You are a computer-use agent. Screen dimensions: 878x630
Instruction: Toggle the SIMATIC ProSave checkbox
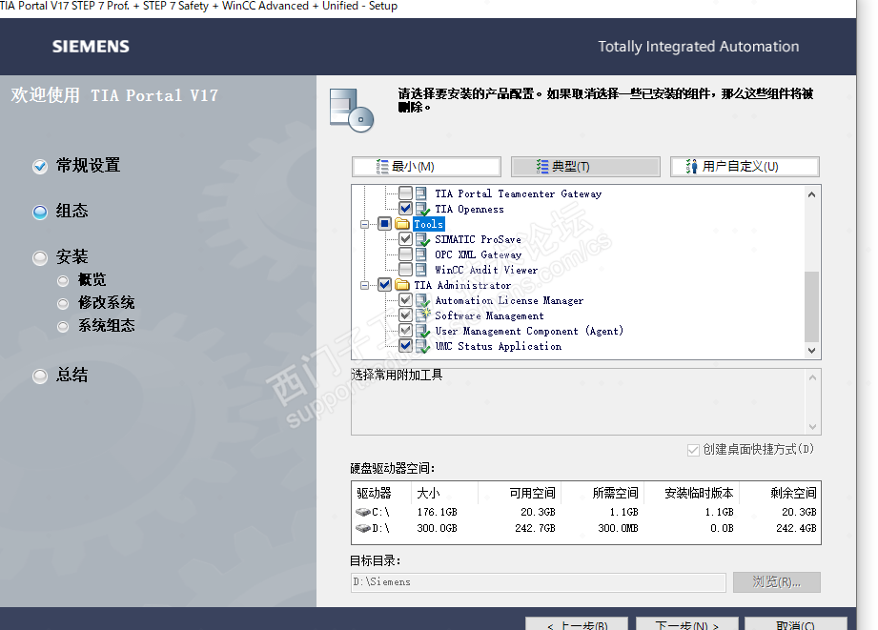tap(405, 239)
